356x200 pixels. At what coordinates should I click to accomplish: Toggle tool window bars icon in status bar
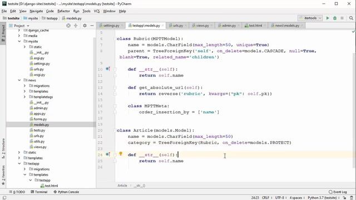pos(4,198)
